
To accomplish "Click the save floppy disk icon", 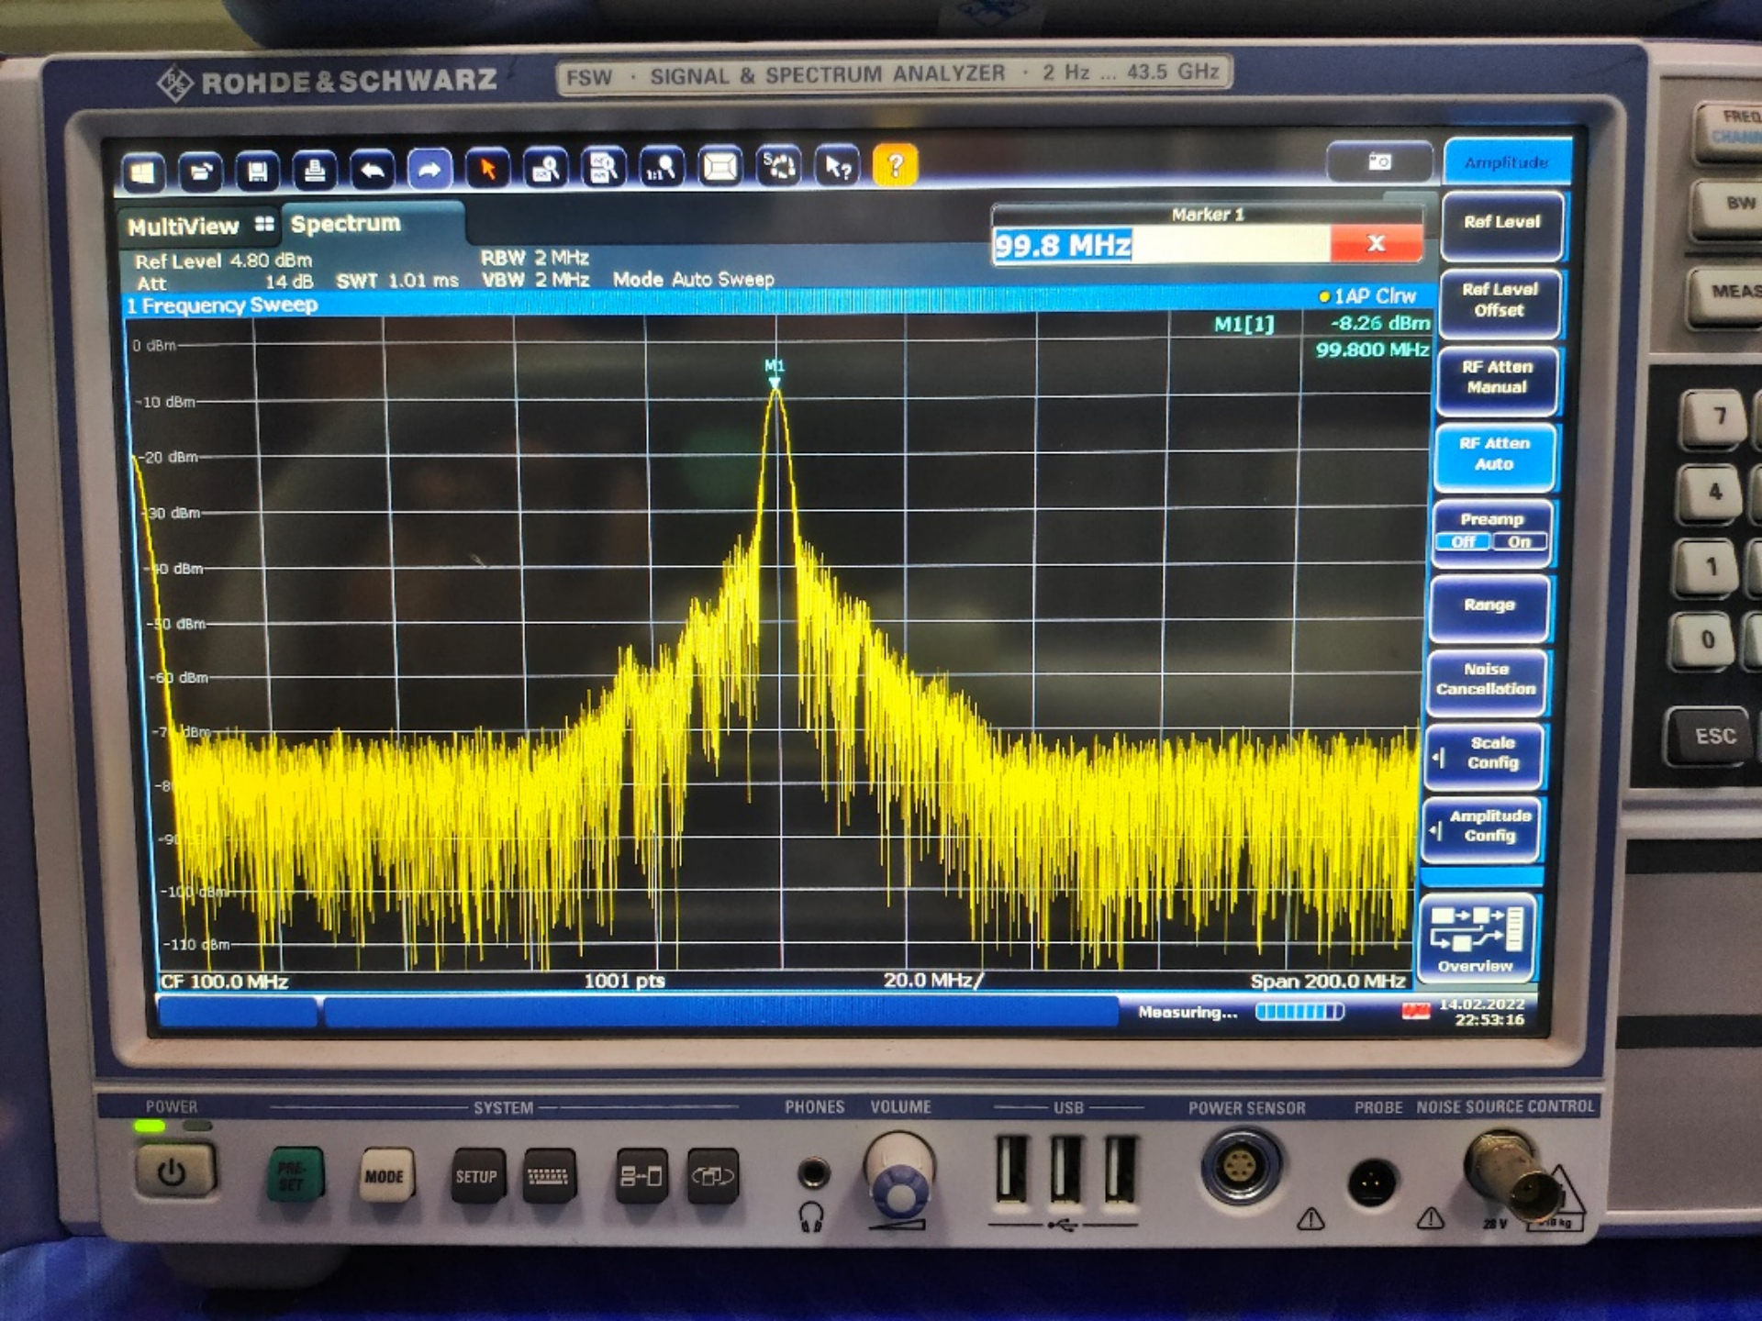I will [x=257, y=172].
